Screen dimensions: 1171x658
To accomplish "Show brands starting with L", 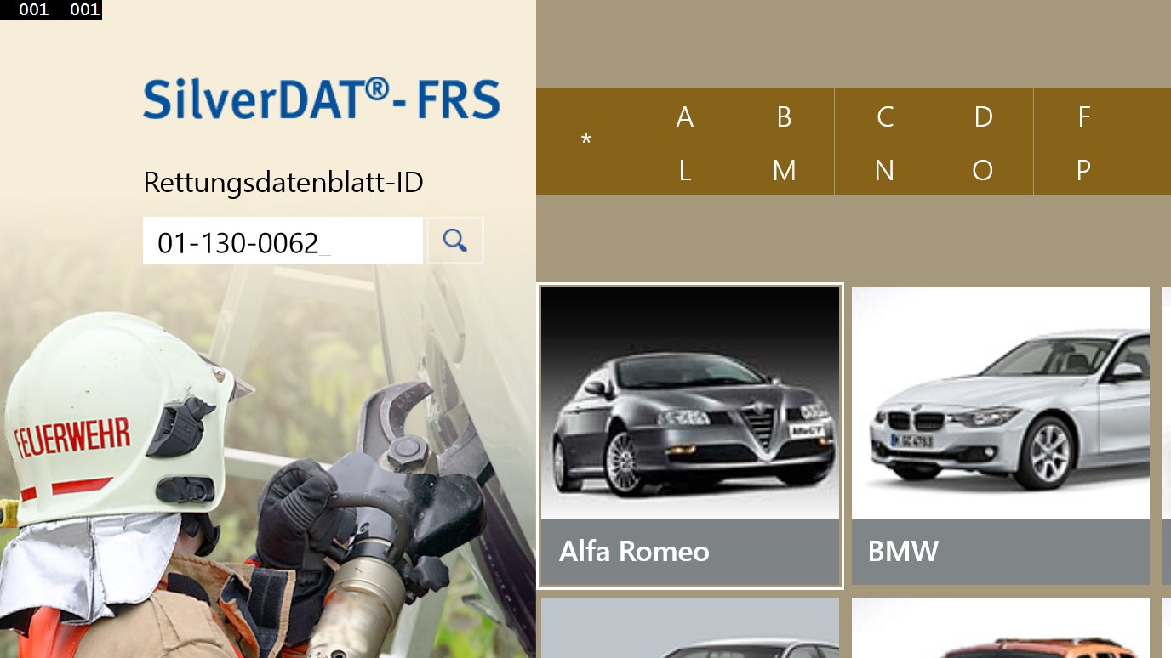I will pyautogui.click(x=684, y=171).
